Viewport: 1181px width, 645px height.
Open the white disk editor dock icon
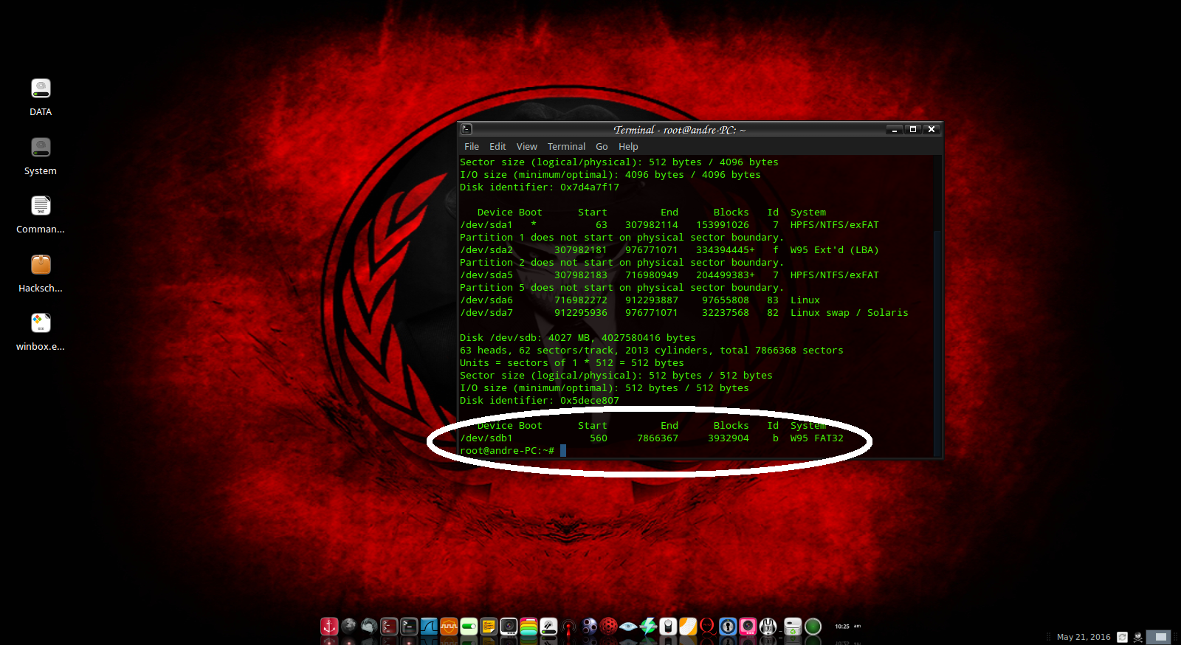[548, 627]
